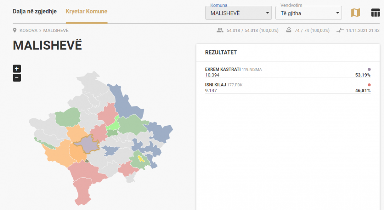Viewport: 384px width, 210px height.
Task: Click the highlighted Malishevë municipality on map
Action: pos(87,145)
